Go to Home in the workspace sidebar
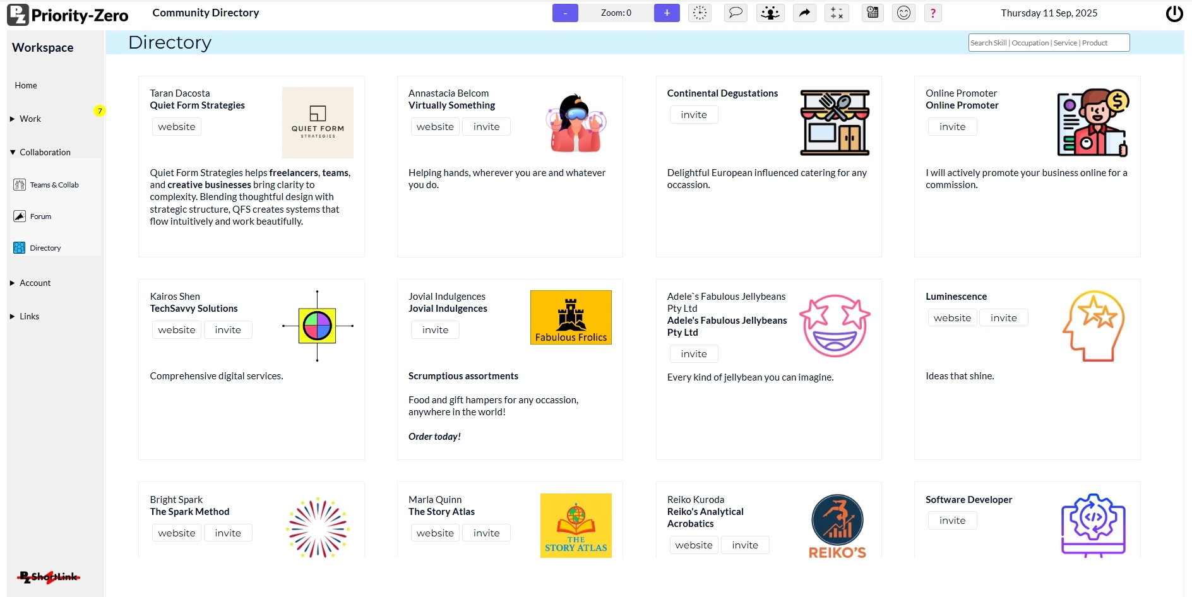Viewport: 1192px width, 597px height. coord(26,85)
